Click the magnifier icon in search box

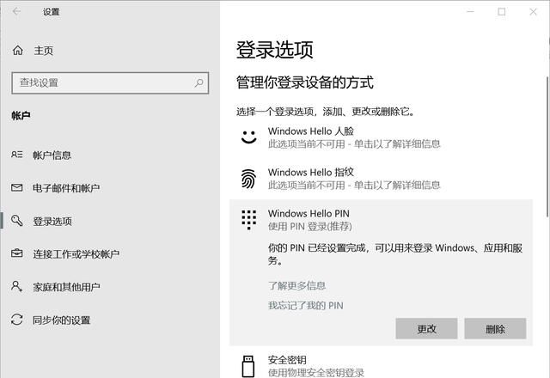[x=199, y=83]
